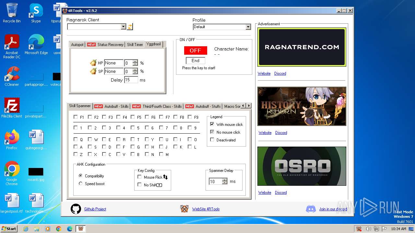
Task: Show previous tabs with left arrow
Action: (243, 105)
